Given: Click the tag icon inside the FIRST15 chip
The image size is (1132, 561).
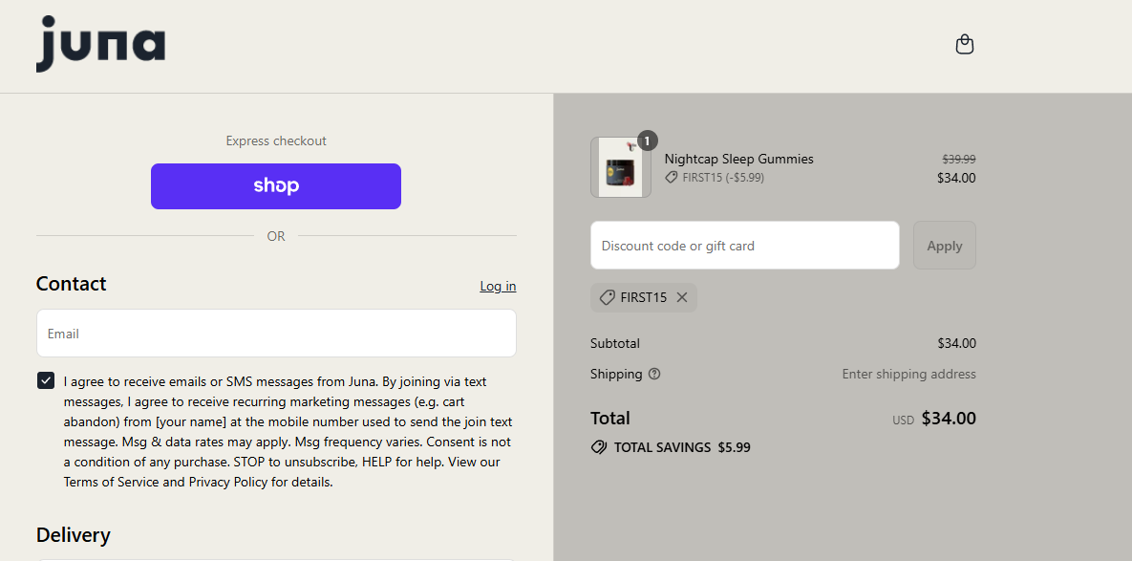Looking at the screenshot, I should point(608,296).
